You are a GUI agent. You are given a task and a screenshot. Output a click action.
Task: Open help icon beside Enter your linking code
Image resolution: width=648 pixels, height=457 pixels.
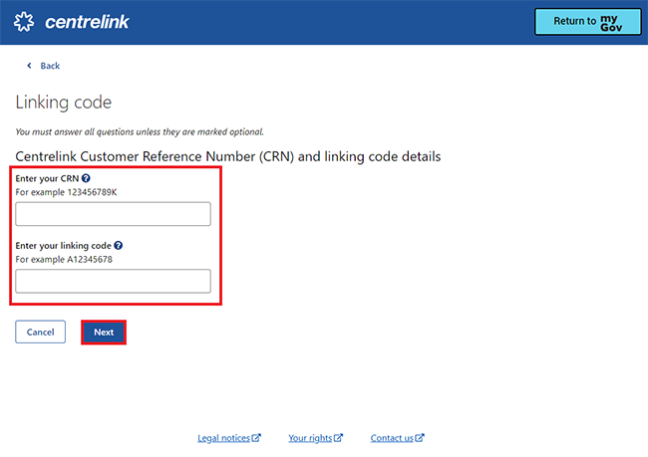click(118, 245)
